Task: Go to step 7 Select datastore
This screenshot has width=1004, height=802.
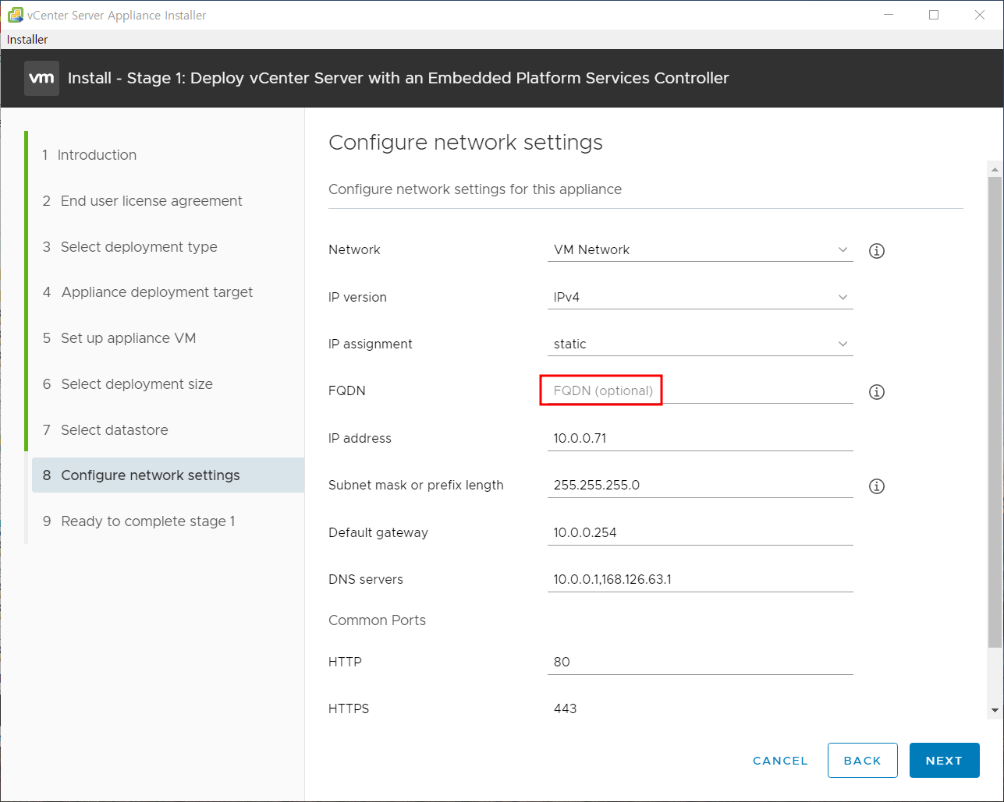Action: point(105,430)
